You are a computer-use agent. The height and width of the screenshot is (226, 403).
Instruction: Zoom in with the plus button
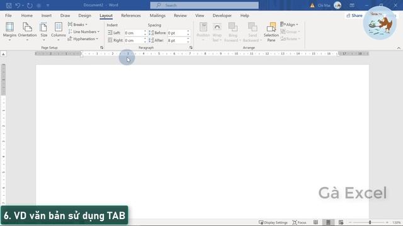coord(387,222)
